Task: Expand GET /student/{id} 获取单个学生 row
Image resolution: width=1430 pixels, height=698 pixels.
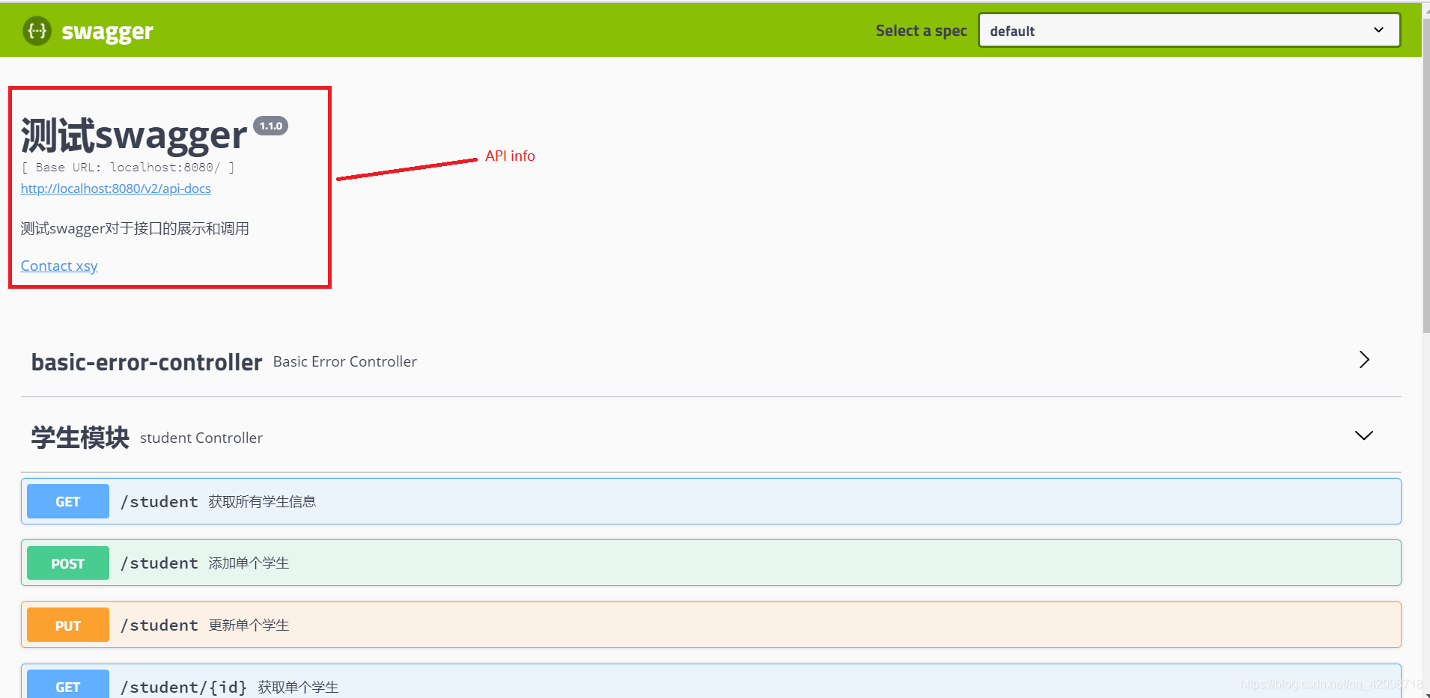Action: (x=711, y=681)
